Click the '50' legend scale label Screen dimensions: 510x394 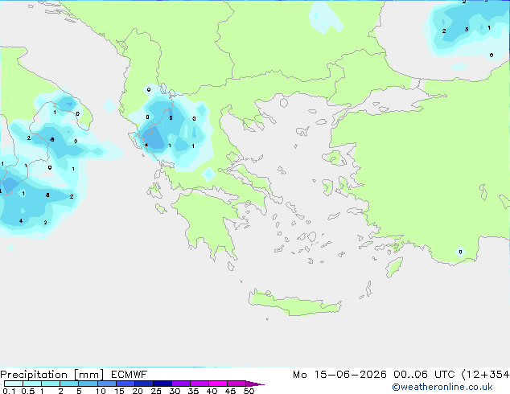(x=249, y=391)
